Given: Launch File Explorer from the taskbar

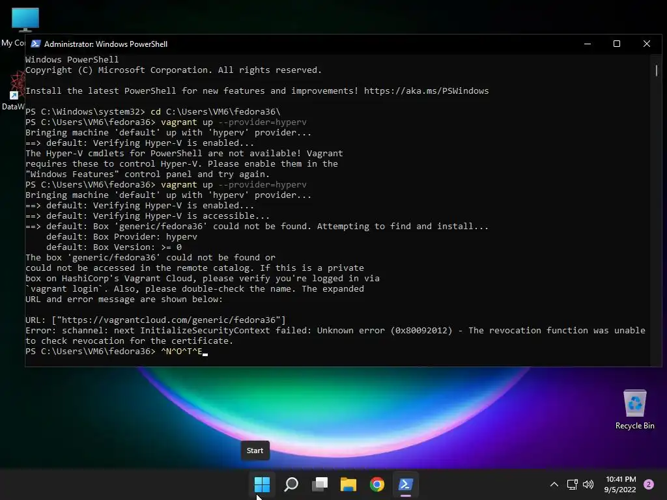Looking at the screenshot, I should click(348, 484).
